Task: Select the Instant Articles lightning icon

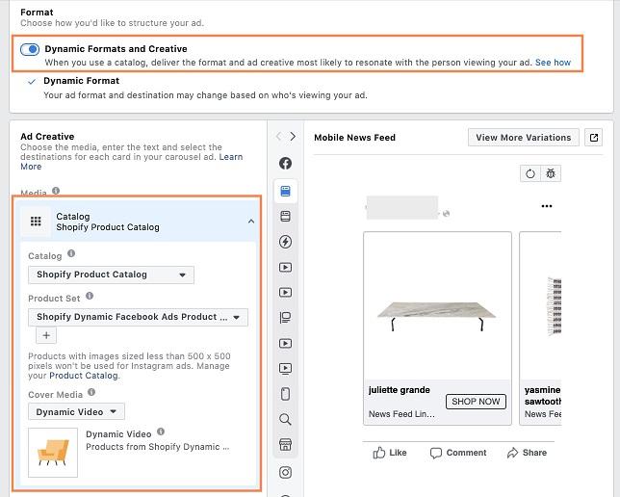Action: click(x=286, y=242)
